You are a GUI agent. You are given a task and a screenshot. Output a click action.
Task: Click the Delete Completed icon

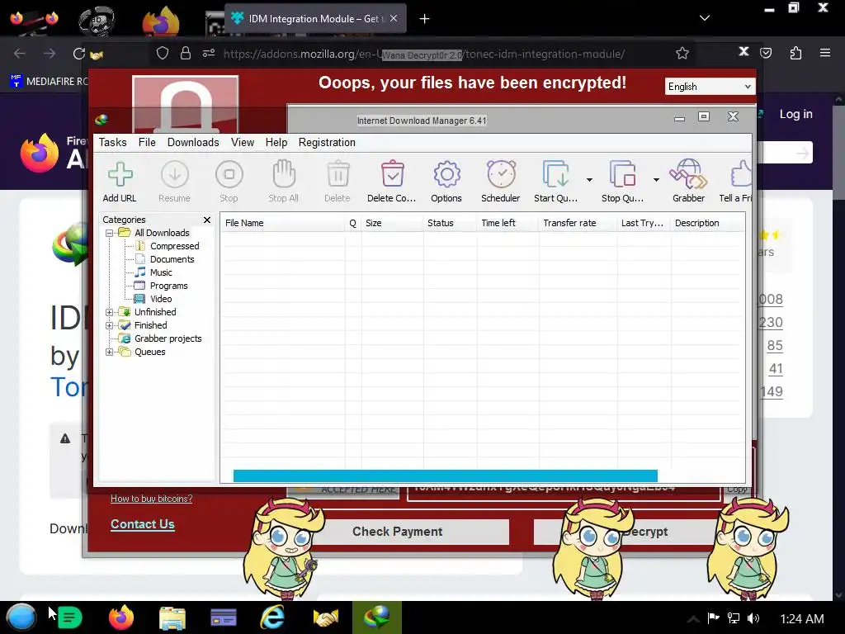[392, 182]
